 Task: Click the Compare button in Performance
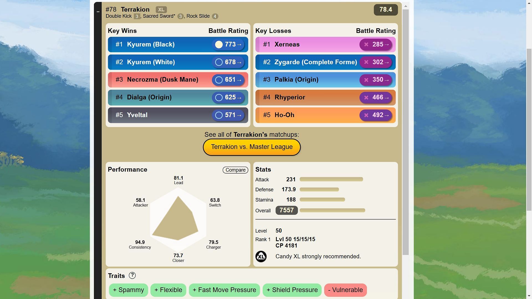235,170
